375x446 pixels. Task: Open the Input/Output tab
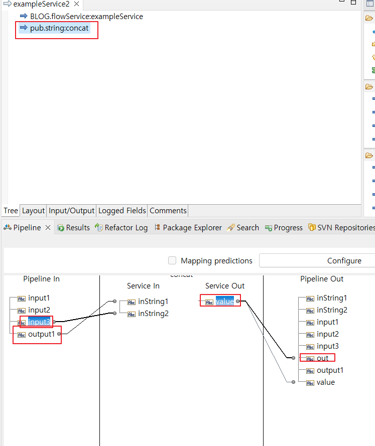[71, 211]
